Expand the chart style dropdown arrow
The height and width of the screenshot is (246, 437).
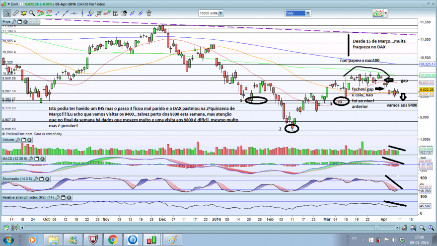coord(386,13)
